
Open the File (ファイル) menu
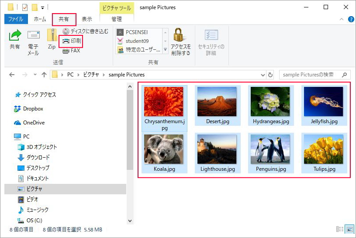[16, 19]
